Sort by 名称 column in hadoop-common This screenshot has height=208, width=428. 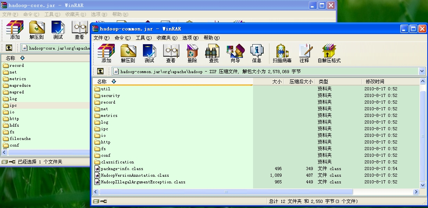pyautogui.click(x=173, y=81)
